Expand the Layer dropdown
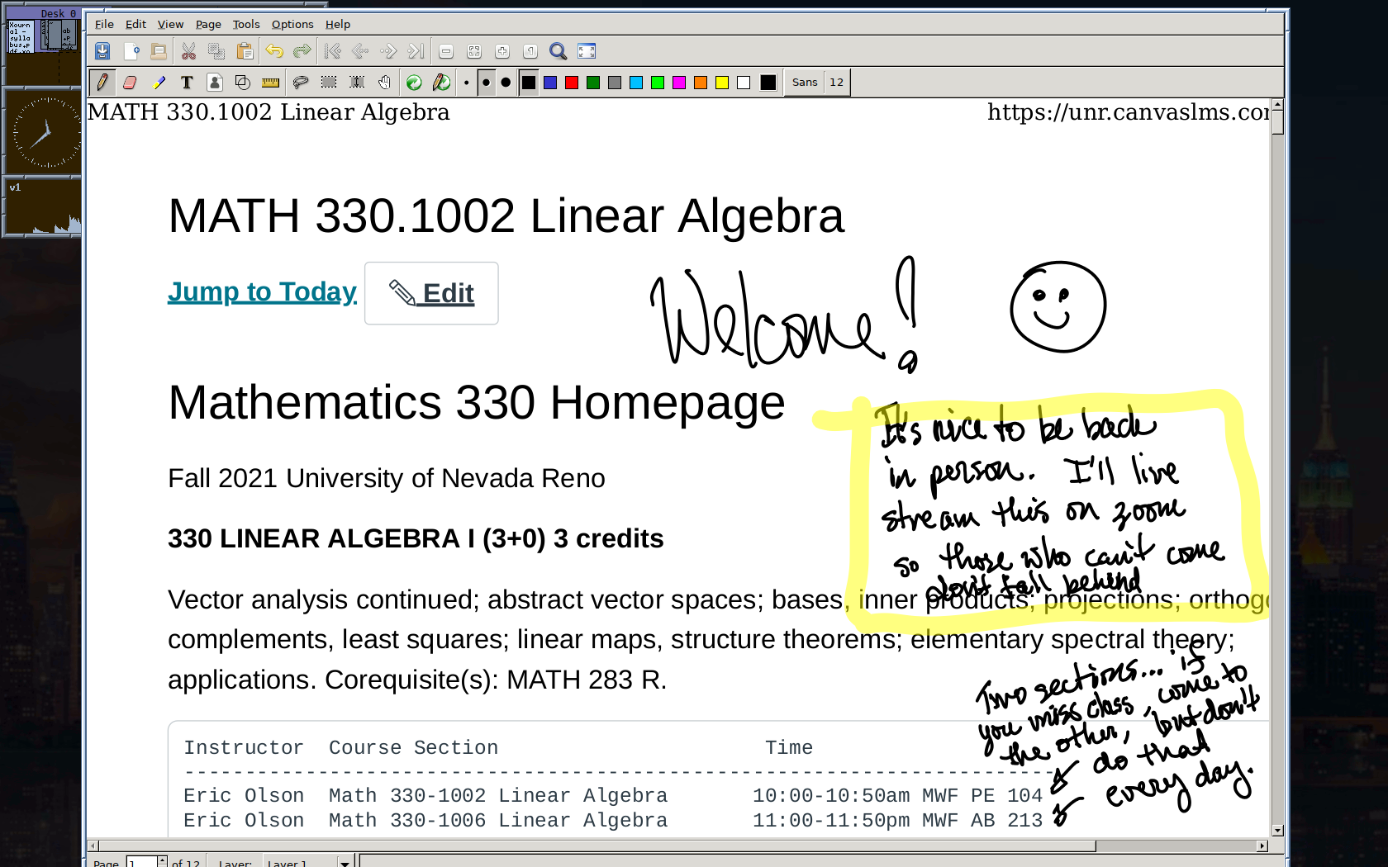The image size is (1388, 867). pyautogui.click(x=345, y=863)
